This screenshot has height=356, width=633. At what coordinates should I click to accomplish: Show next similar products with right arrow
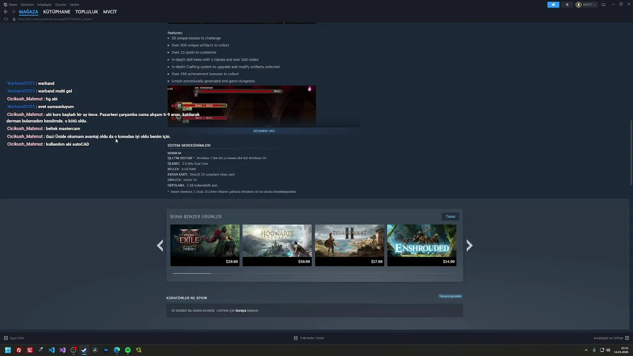pyautogui.click(x=469, y=246)
